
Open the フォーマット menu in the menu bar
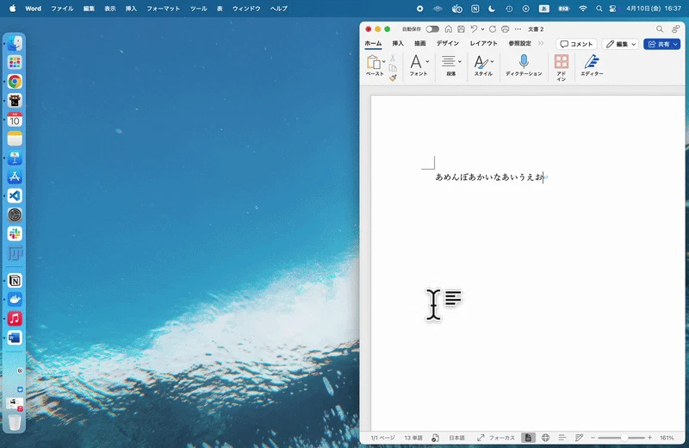coord(163,9)
